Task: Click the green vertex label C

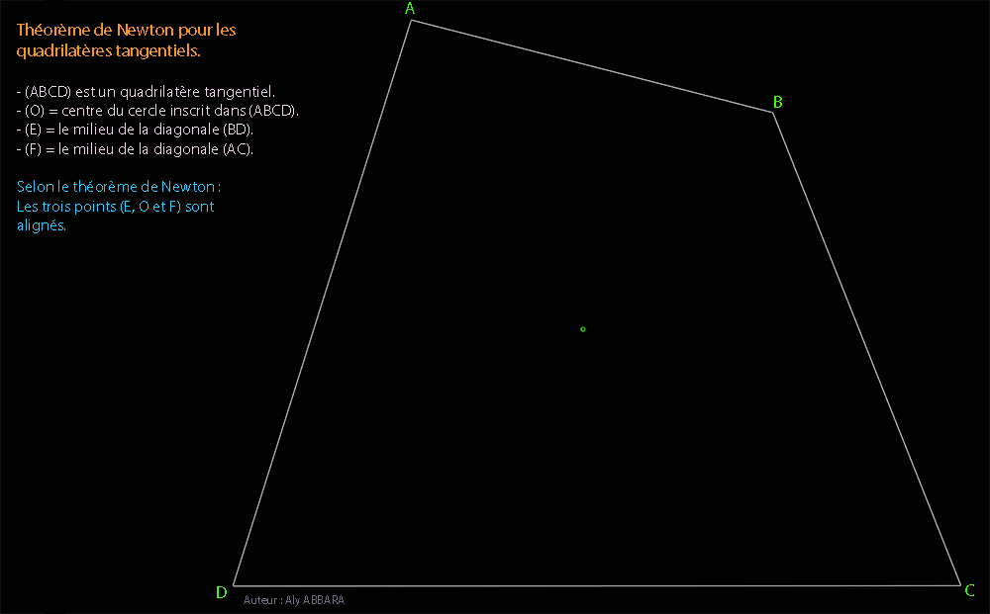Action: point(969,591)
